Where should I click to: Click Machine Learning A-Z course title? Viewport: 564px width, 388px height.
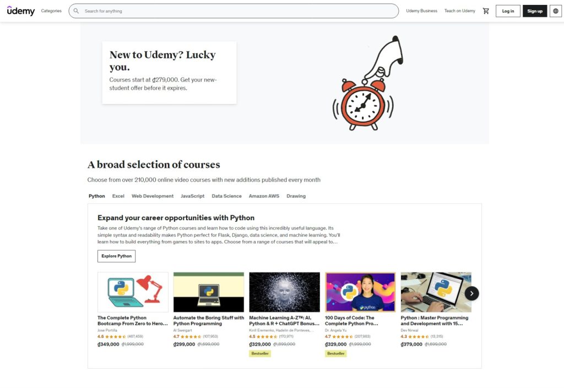point(284,321)
